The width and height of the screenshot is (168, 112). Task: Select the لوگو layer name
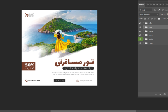point(151,23)
